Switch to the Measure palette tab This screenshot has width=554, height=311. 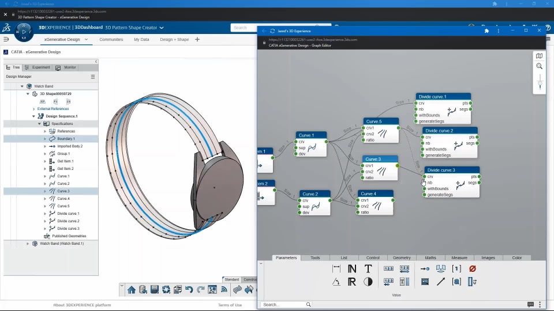point(459,258)
